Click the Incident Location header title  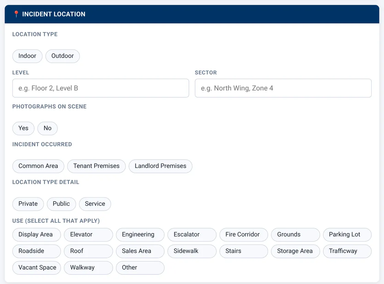[x=54, y=14]
